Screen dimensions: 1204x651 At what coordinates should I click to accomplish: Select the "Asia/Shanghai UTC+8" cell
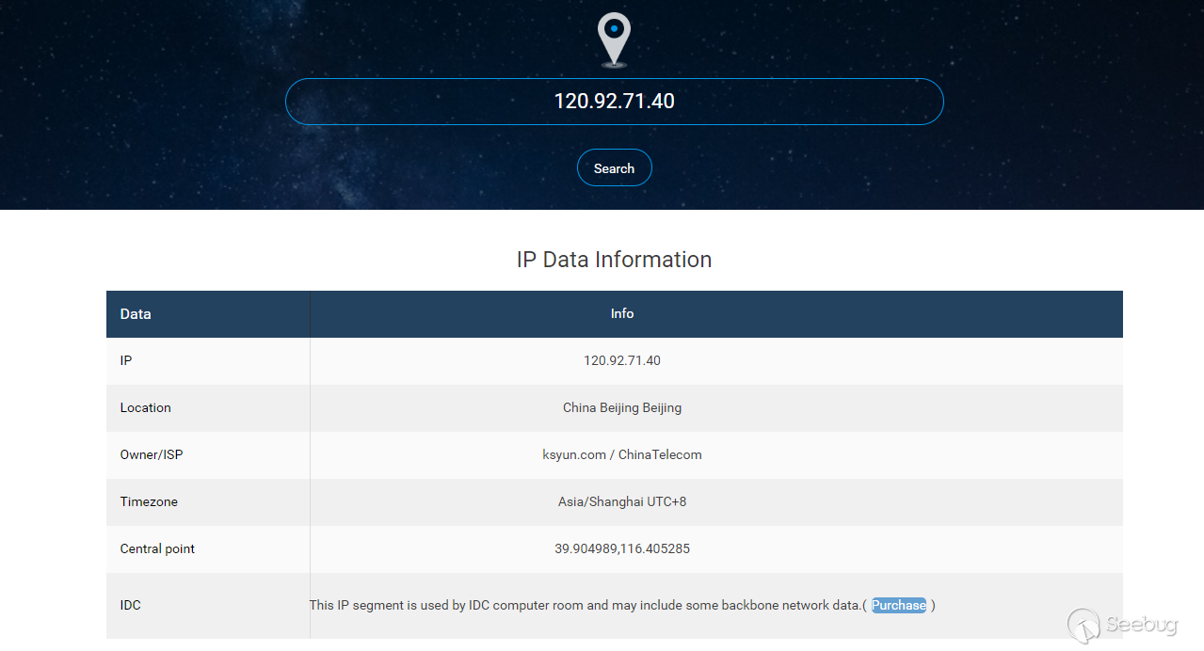click(622, 501)
